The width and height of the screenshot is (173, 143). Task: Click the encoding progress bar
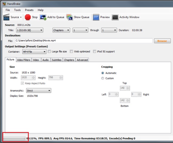tap(14, 138)
